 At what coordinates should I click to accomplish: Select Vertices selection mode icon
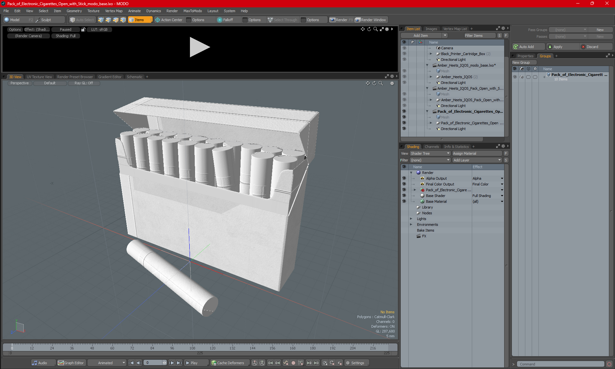tap(101, 20)
